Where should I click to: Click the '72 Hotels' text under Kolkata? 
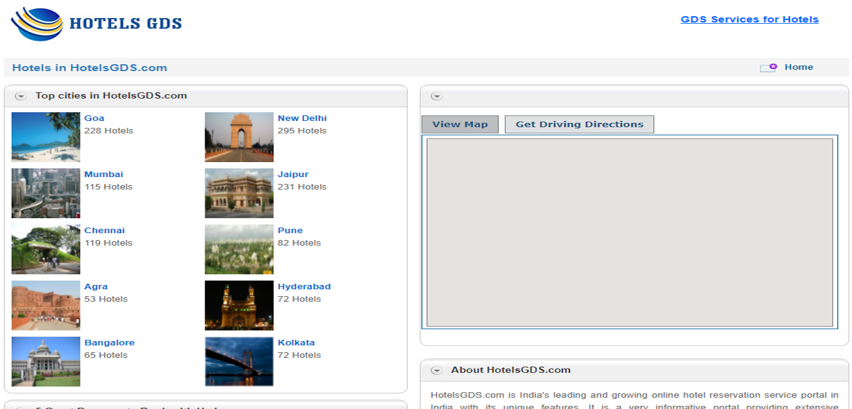point(299,355)
